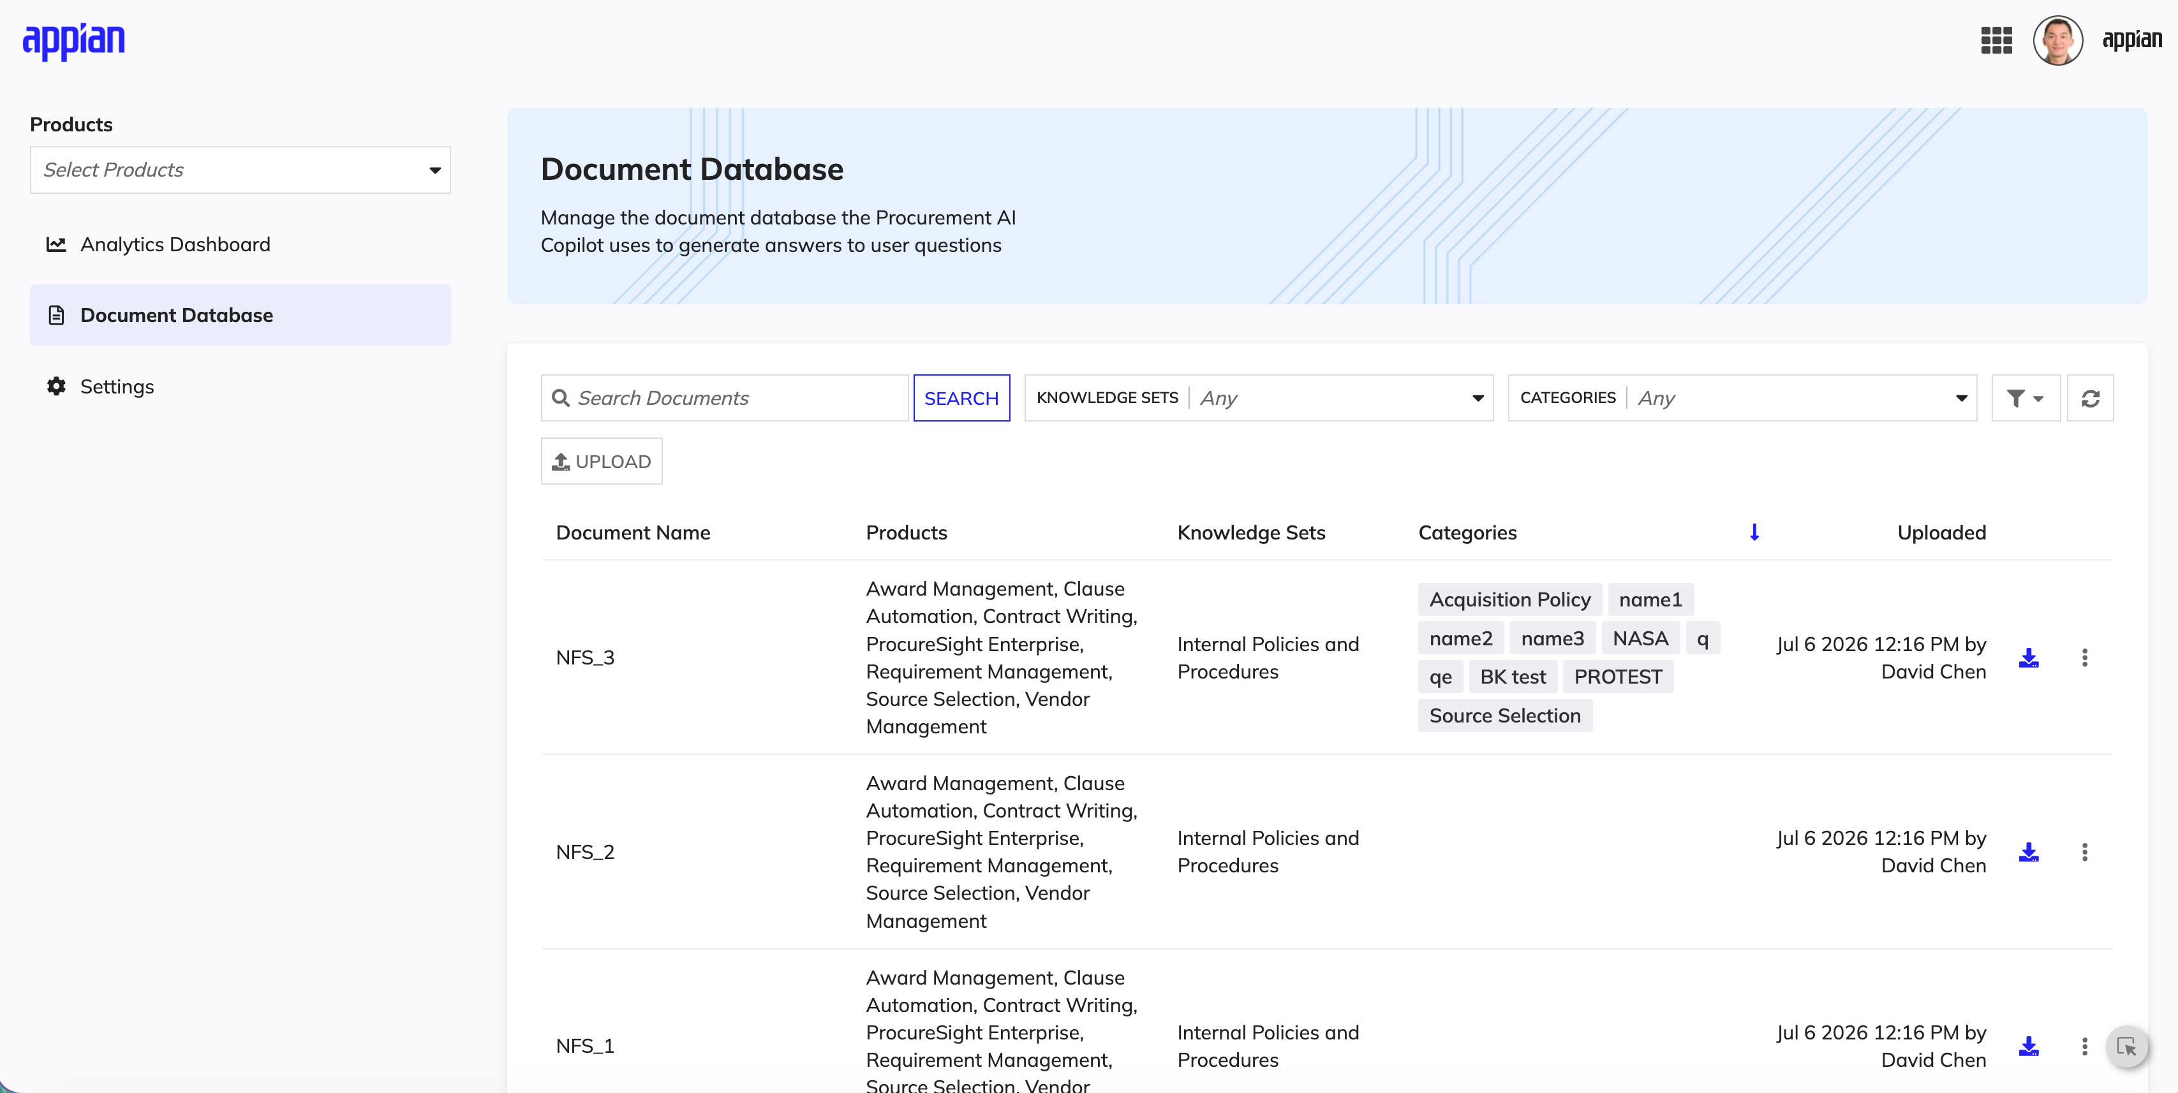Open the Knowledge Sets filter dropdown
Image resolution: width=2178 pixels, height=1093 pixels.
1259,398
